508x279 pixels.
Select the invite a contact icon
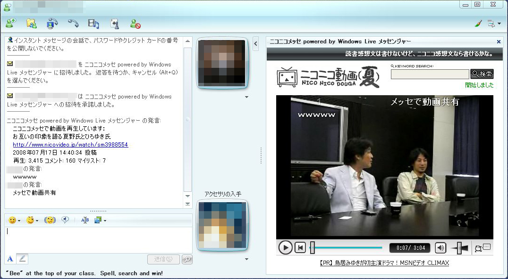(10, 24)
